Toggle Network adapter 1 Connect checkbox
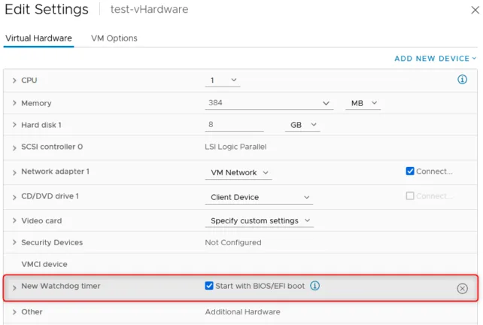The height and width of the screenshot is (325, 483). tap(410, 171)
